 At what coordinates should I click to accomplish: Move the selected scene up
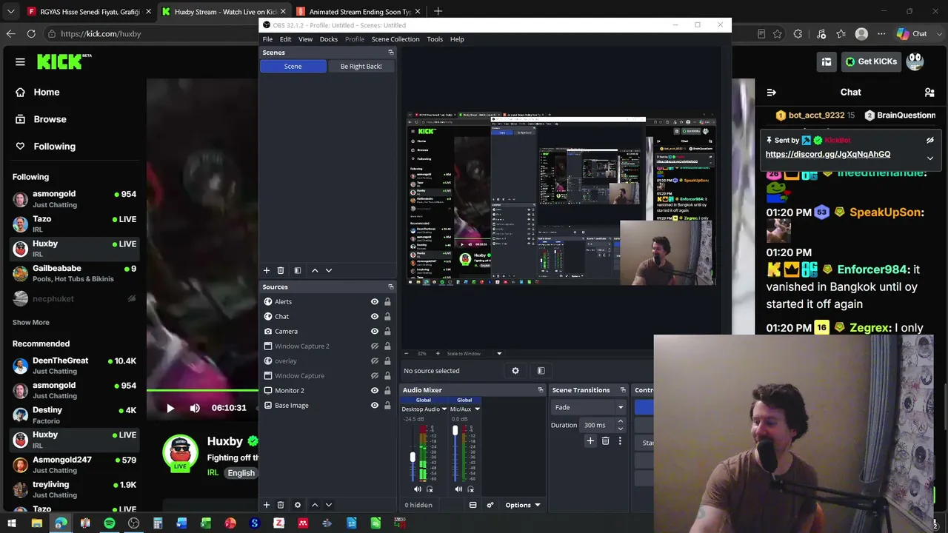315,270
